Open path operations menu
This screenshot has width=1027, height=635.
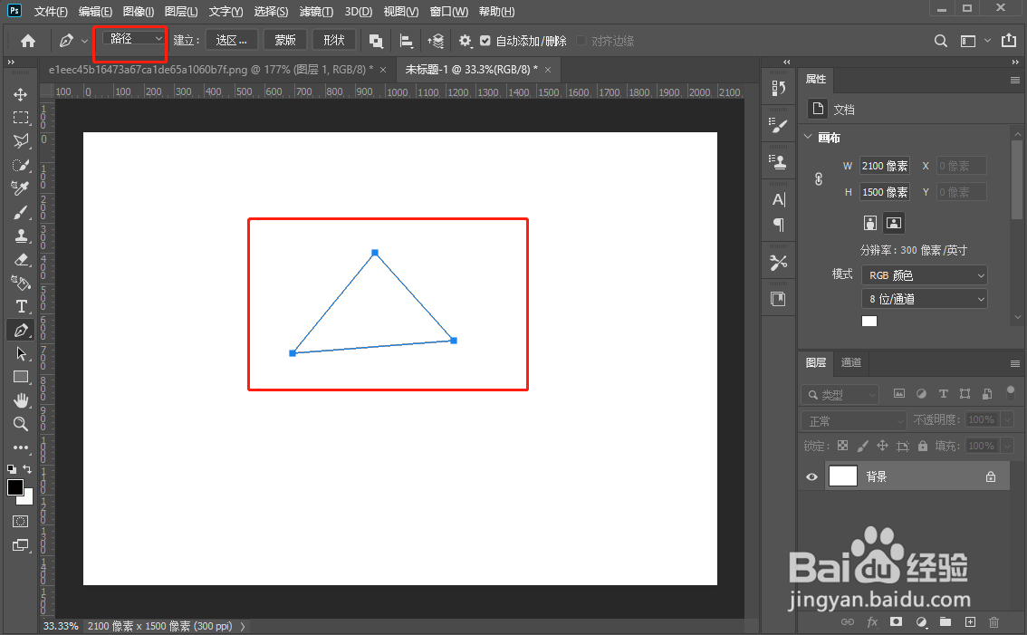point(376,42)
